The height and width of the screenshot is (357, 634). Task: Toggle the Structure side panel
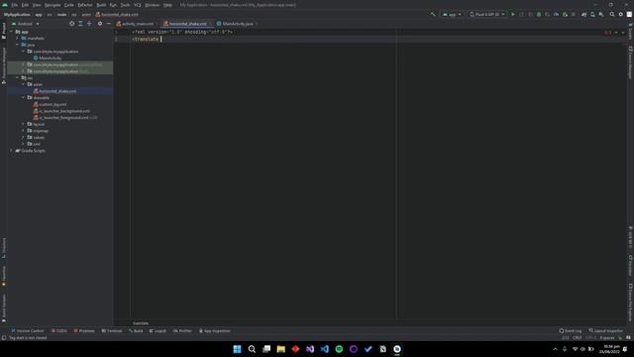[4, 248]
